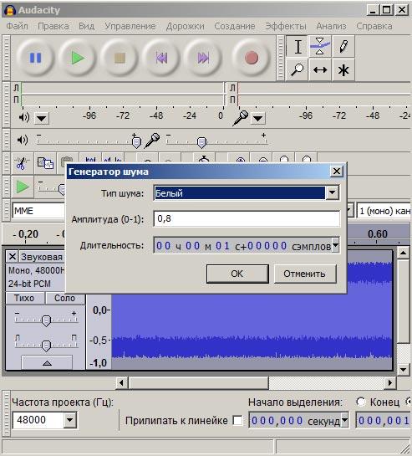
Task: Toggle the Соло button on track
Action: [65, 299]
